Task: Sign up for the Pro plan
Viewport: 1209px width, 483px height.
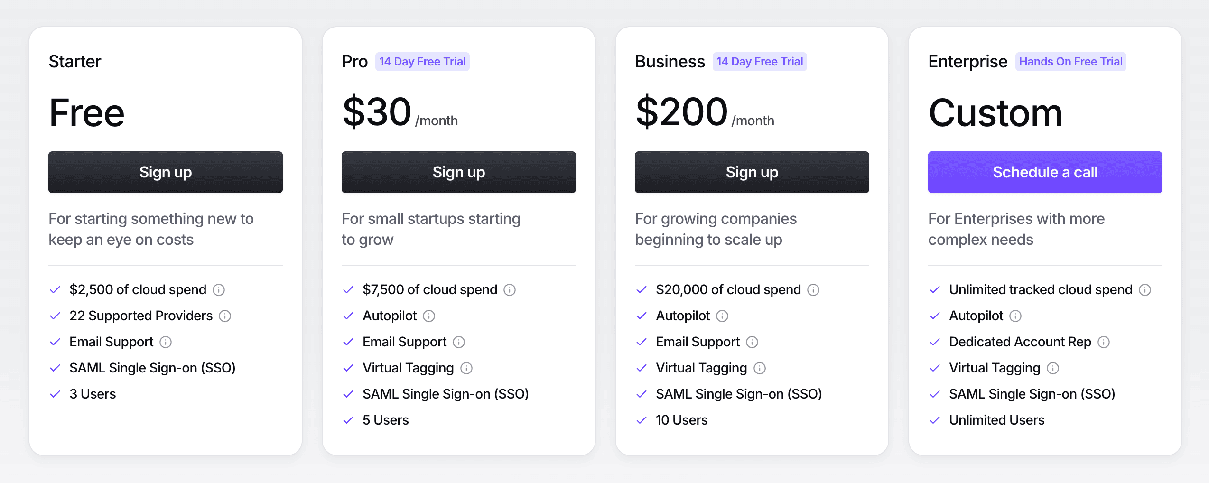Action: point(458,172)
